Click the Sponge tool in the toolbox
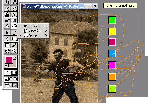The width and height of the screenshot is (148, 103). [x=14, y=26]
